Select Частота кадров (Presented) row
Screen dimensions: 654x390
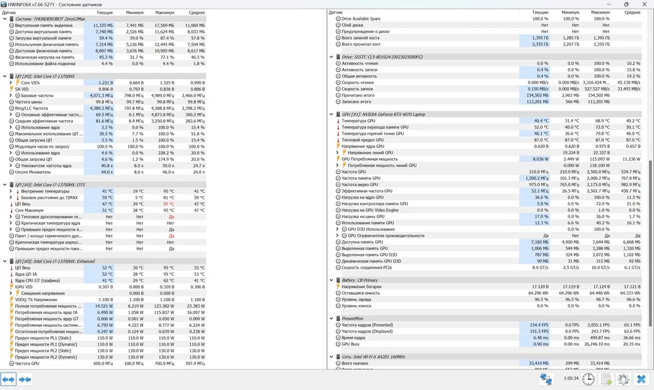click(488, 325)
